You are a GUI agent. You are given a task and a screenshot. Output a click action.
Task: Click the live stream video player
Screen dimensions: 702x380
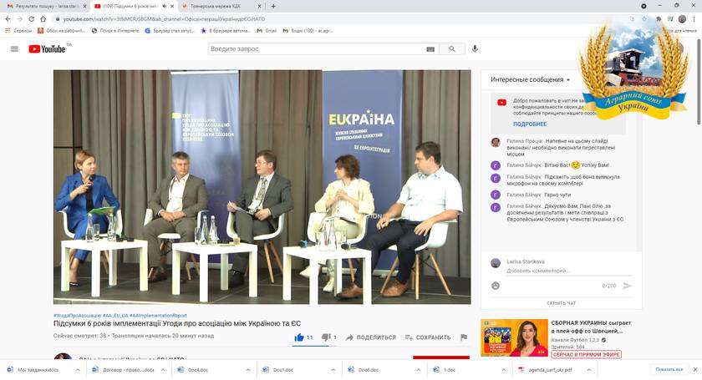262,187
